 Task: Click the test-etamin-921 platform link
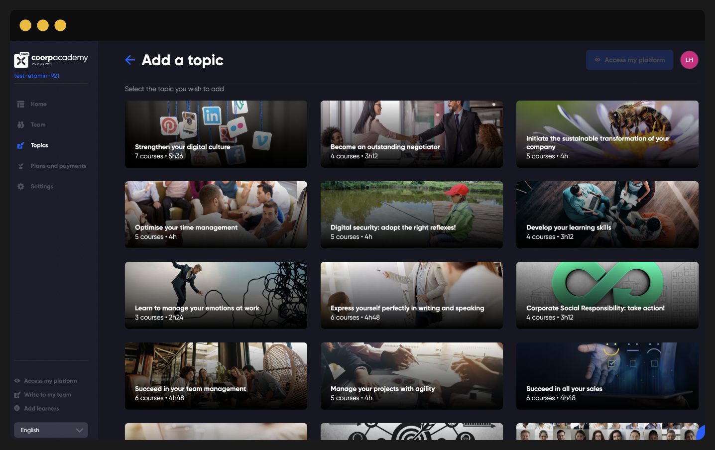click(x=37, y=76)
